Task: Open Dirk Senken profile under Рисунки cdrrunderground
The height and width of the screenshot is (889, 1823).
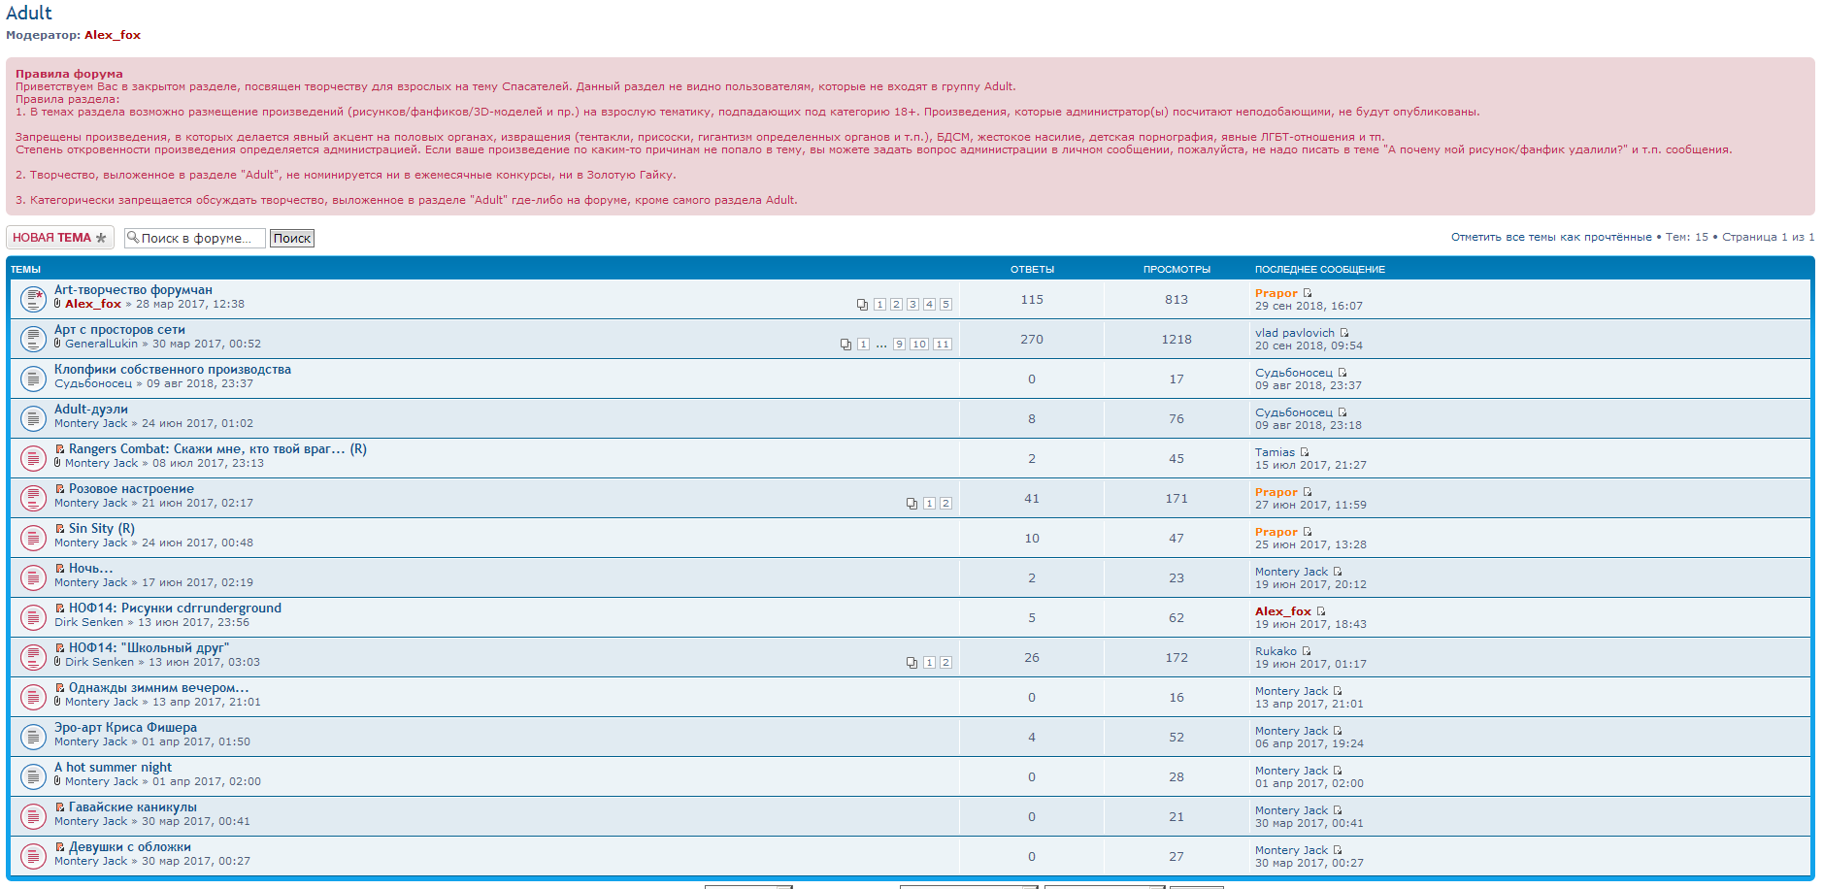Action: pyautogui.click(x=88, y=622)
